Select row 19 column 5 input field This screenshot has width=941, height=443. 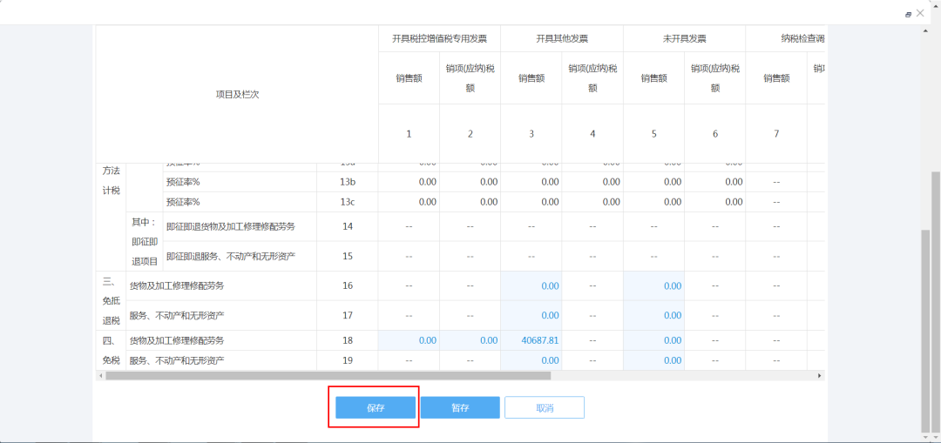pos(653,360)
